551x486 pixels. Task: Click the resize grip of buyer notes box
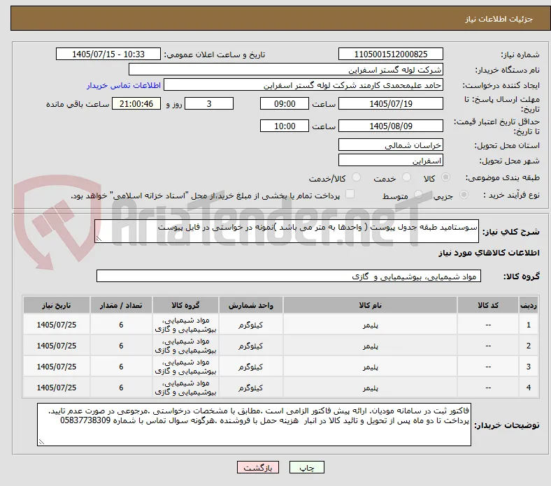tap(41, 442)
